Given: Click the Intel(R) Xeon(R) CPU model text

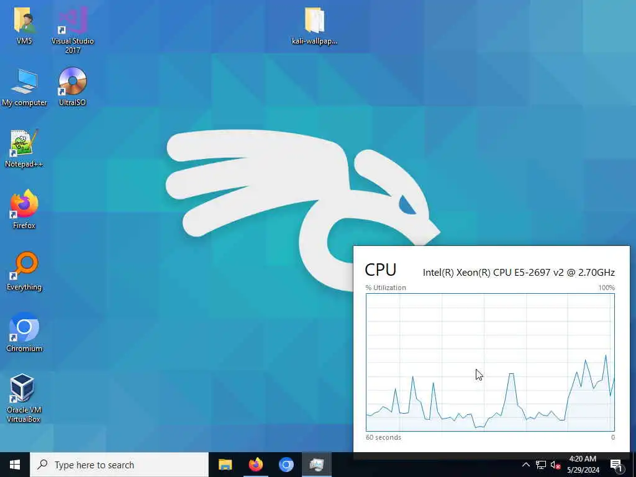Looking at the screenshot, I should tap(519, 272).
